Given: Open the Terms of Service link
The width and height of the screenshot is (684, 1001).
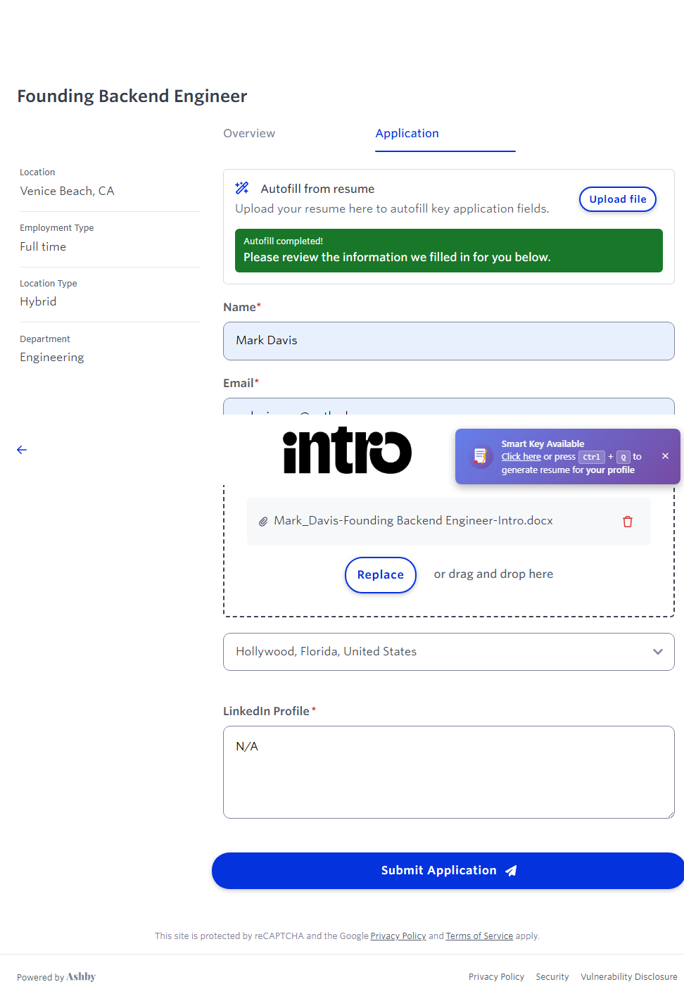Looking at the screenshot, I should coord(479,936).
